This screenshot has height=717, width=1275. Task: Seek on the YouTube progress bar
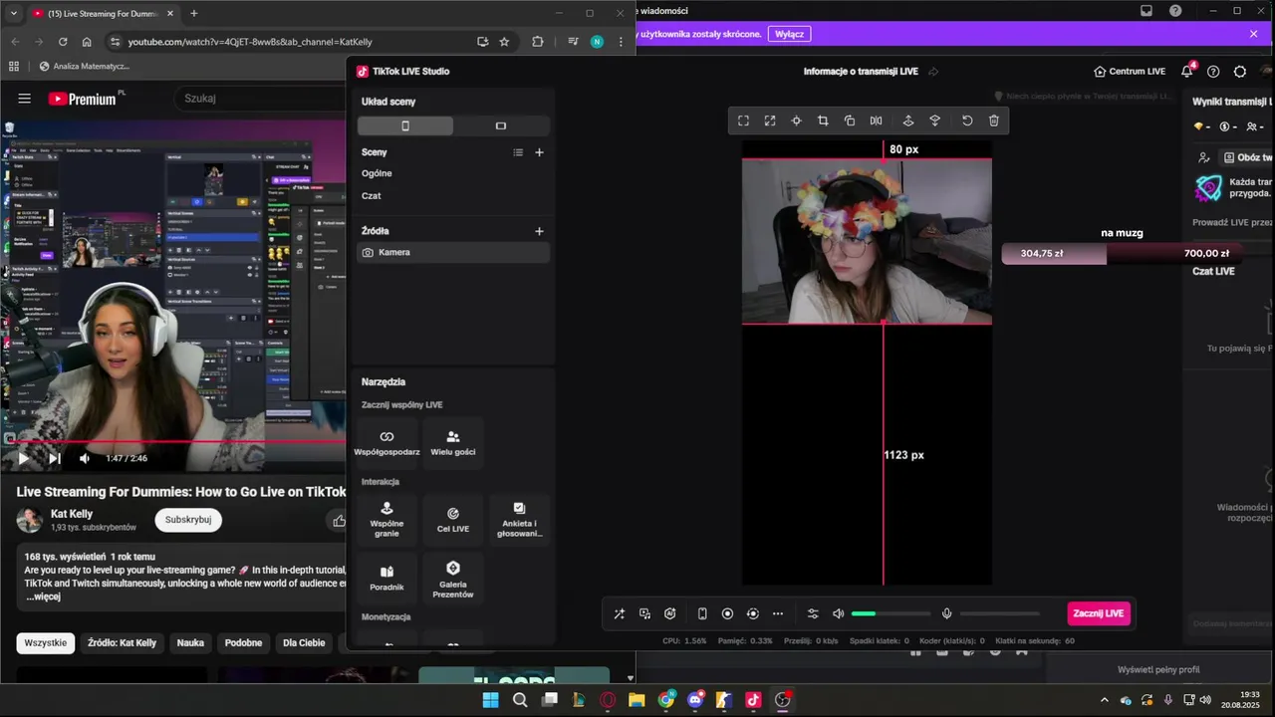coord(174,441)
